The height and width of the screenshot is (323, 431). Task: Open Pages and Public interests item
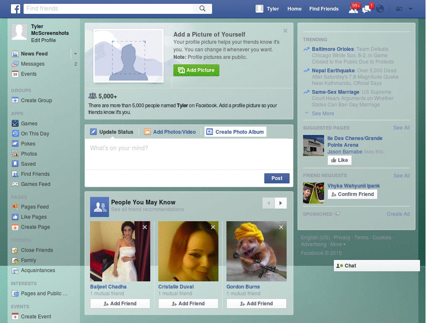tap(40, 294)
